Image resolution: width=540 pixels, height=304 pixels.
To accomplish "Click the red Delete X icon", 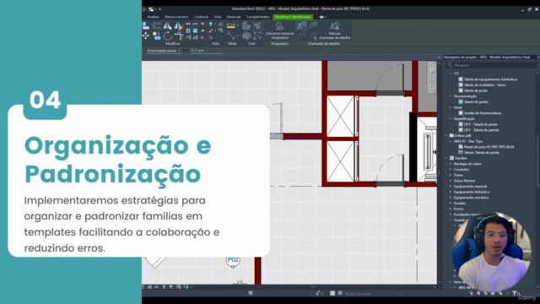I will click(202, 37).
